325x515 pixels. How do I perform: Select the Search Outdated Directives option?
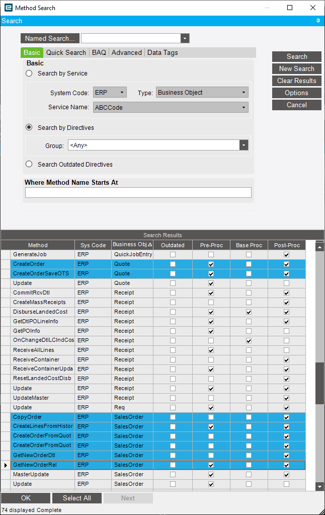click(x=29, y=164)
